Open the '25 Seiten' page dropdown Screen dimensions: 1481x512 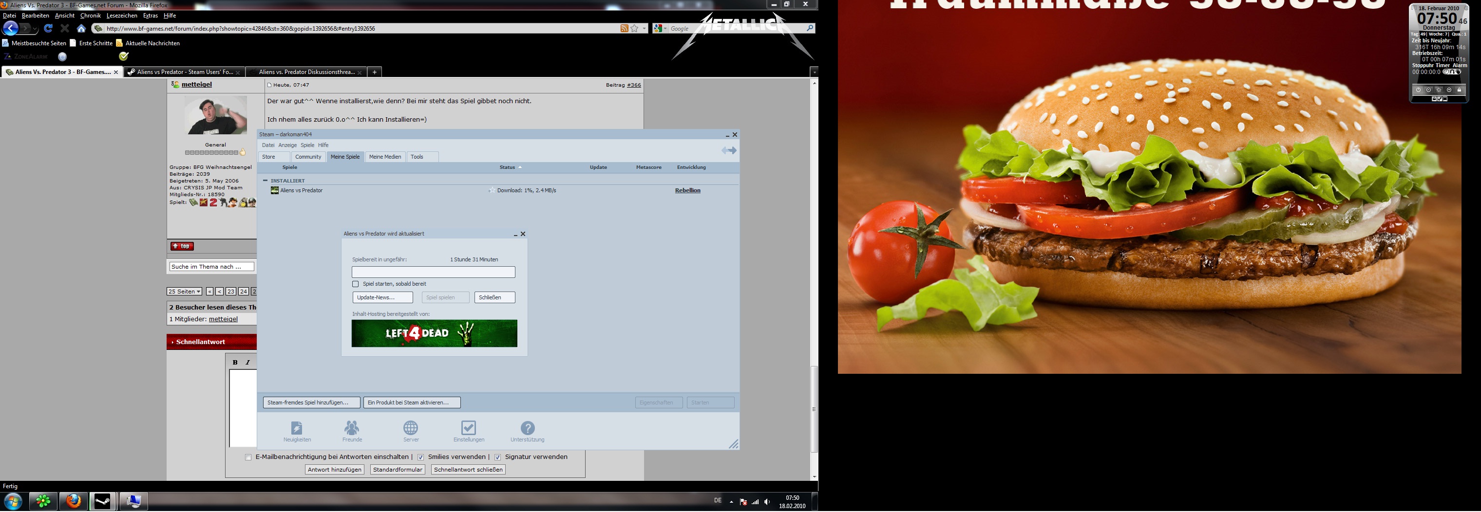click(184, 292)
